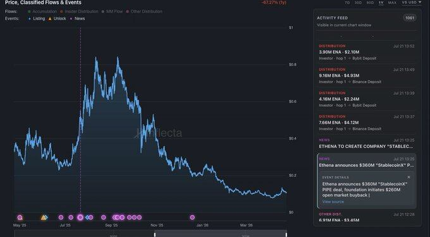Switch chart range to 7D

point(347,3)
